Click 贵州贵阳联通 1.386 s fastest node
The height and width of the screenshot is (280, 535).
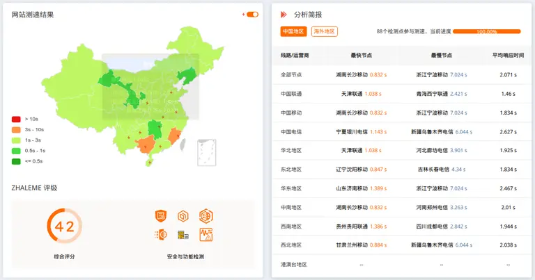point(362,227)
